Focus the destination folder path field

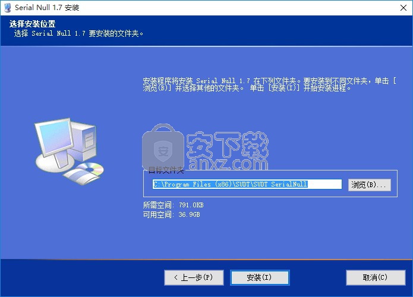247,184
